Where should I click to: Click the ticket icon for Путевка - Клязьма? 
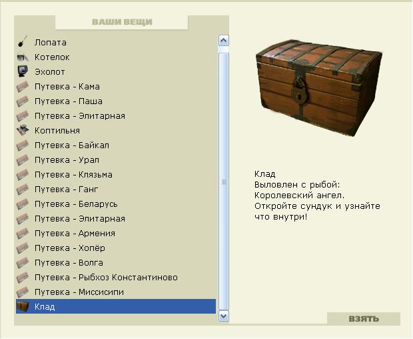tap(23, 175)
